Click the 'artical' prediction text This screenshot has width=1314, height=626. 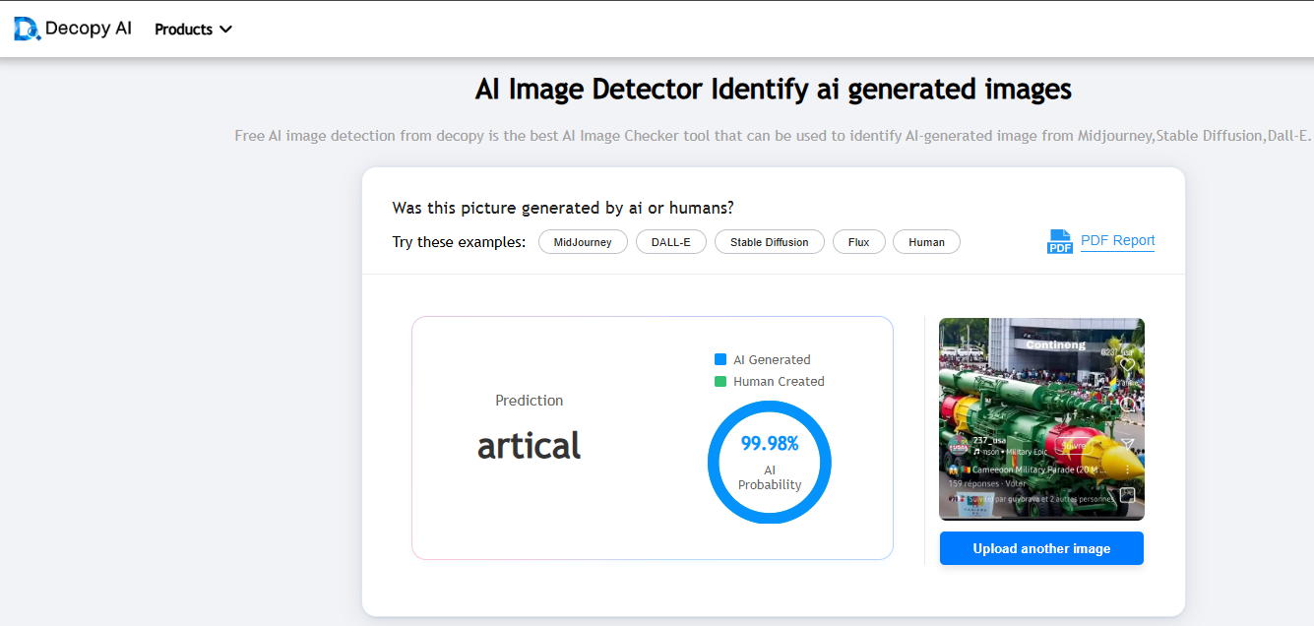[x=530, y=446]
